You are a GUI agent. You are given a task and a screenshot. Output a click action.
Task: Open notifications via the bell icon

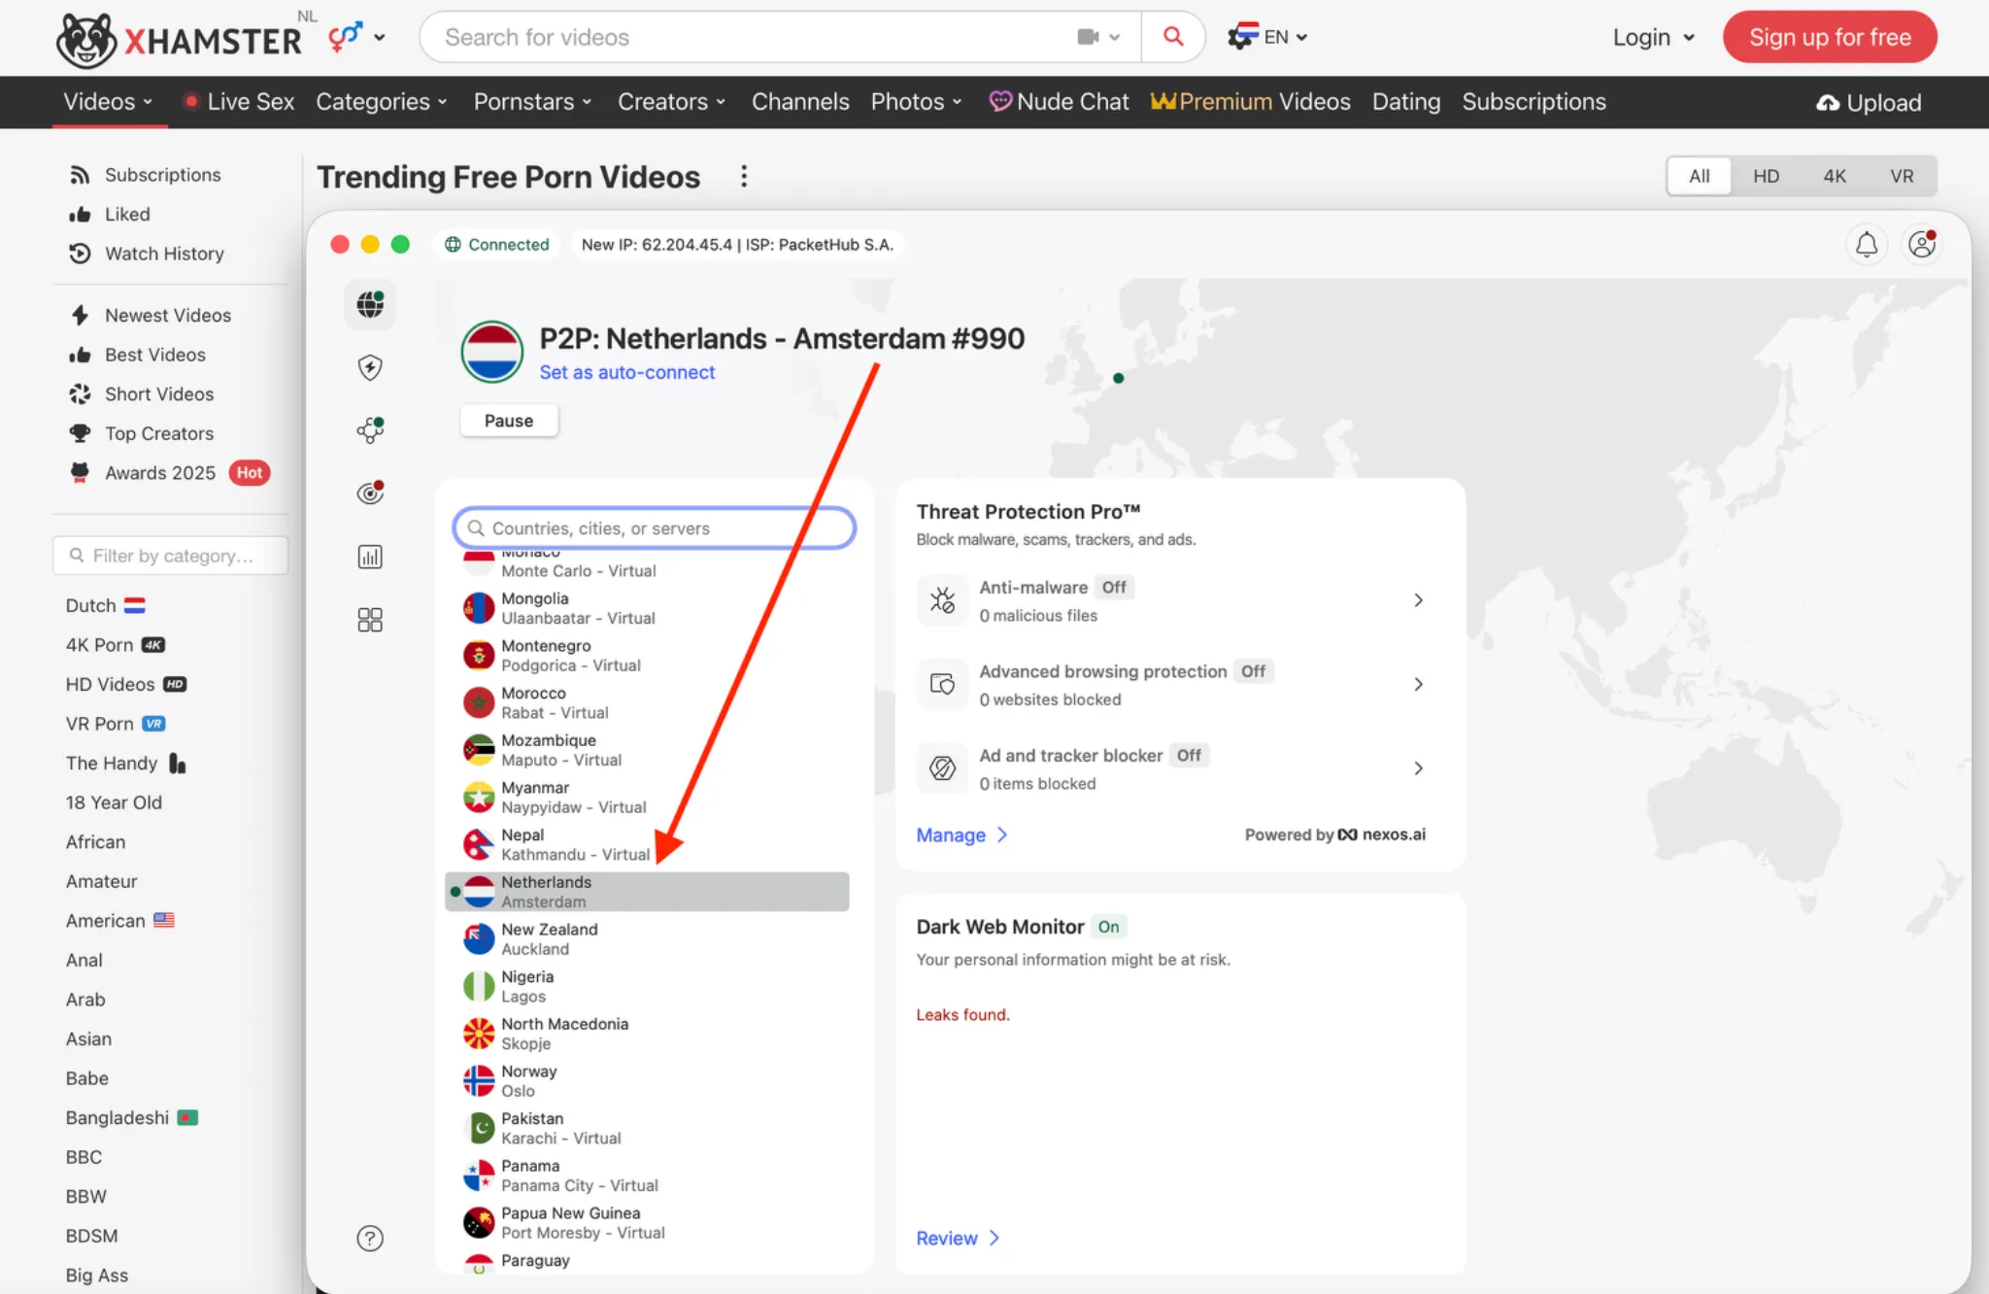point(1866,245)
